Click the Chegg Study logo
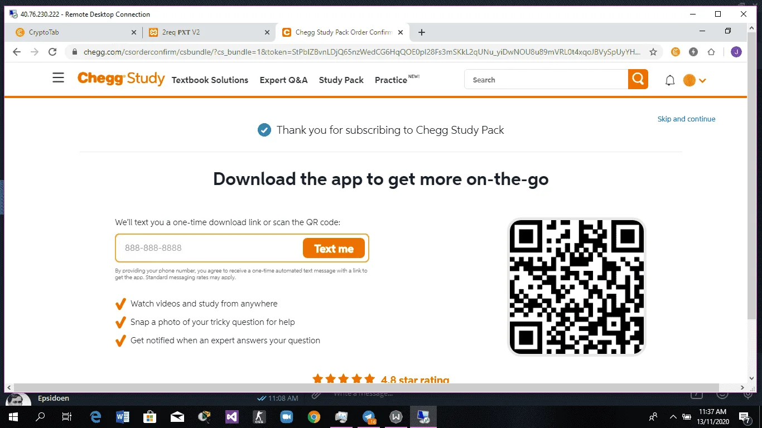The image size is (762, 428). 121,79
